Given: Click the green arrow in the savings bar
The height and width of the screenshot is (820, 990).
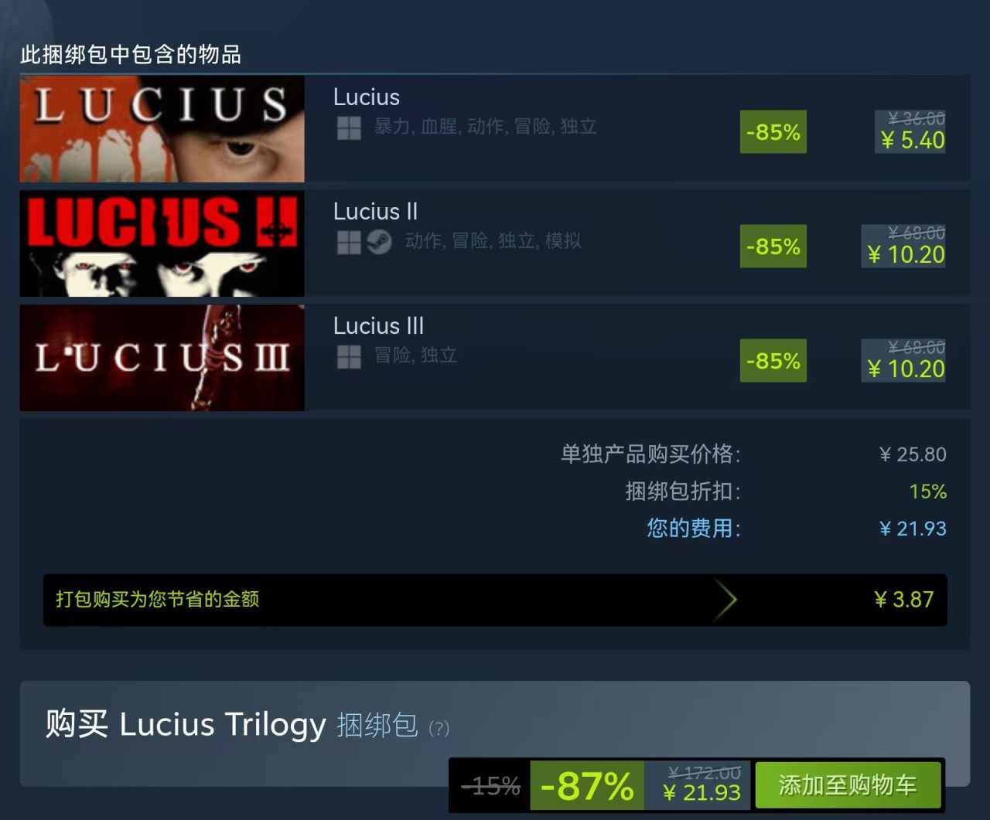Looking at the screenshot, I should [x=725, y=600].
